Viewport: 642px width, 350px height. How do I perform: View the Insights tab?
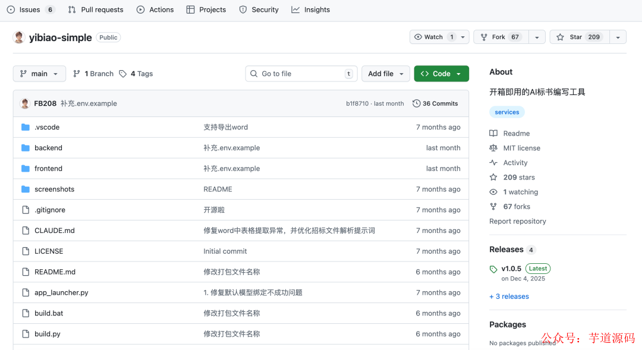[310, 10]
